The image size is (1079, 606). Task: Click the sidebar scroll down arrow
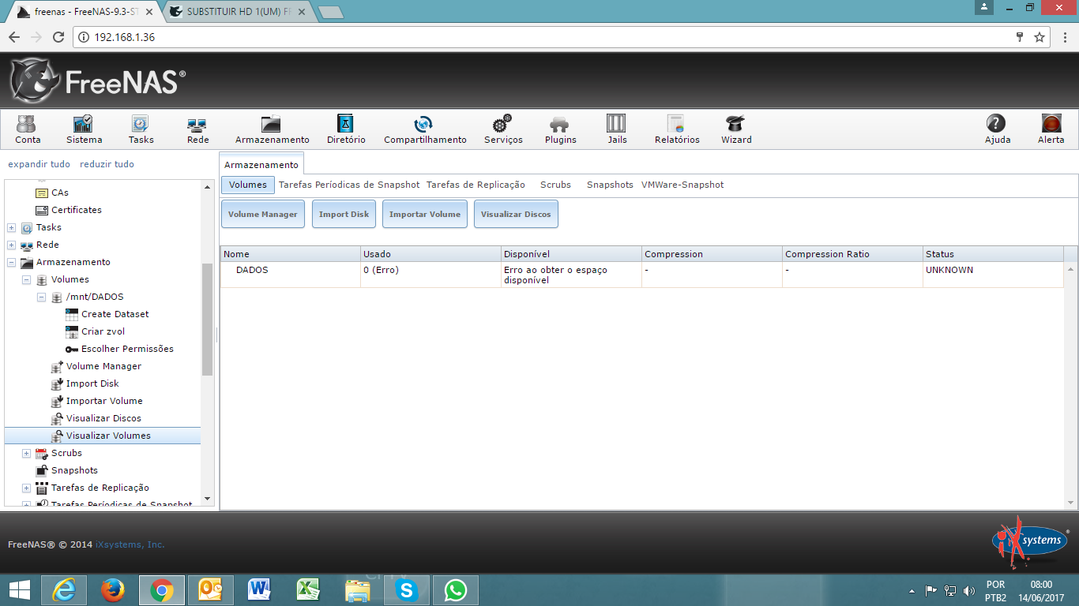[208, 499]
